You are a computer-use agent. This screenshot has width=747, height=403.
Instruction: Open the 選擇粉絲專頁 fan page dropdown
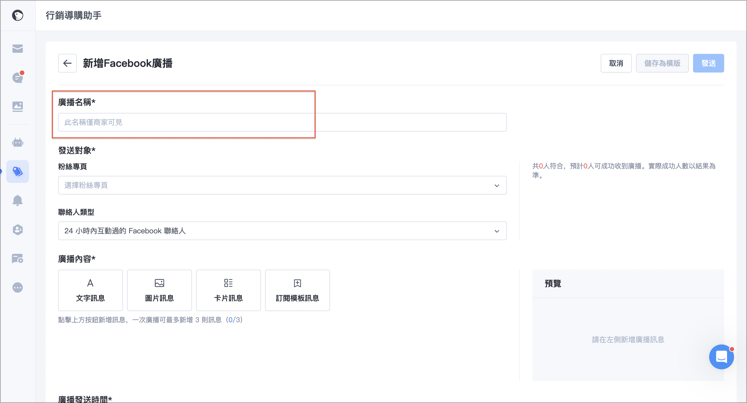click(282, 185)
